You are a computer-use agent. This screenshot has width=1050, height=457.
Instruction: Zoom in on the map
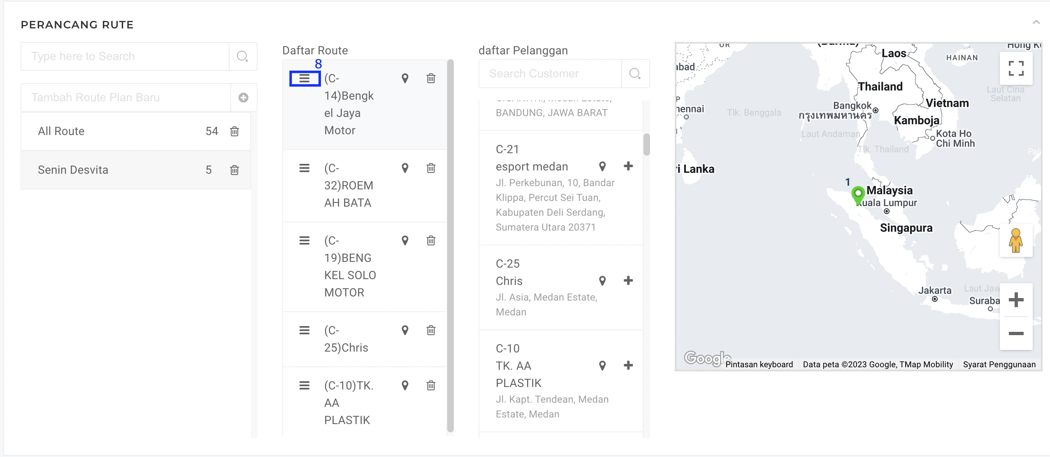[x=1016, y=300]
